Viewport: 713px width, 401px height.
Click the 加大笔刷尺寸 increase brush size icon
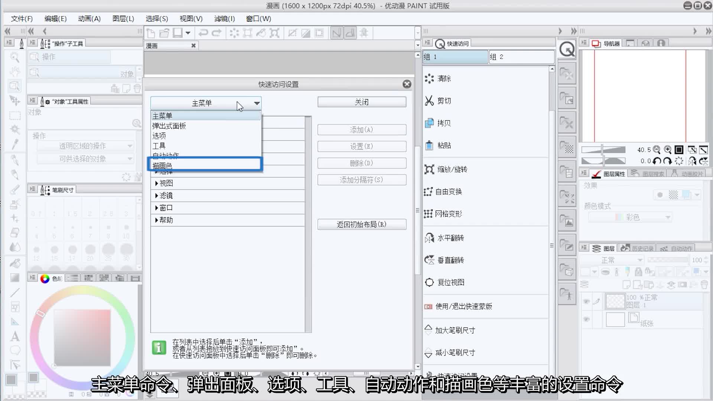coord(428,330)
